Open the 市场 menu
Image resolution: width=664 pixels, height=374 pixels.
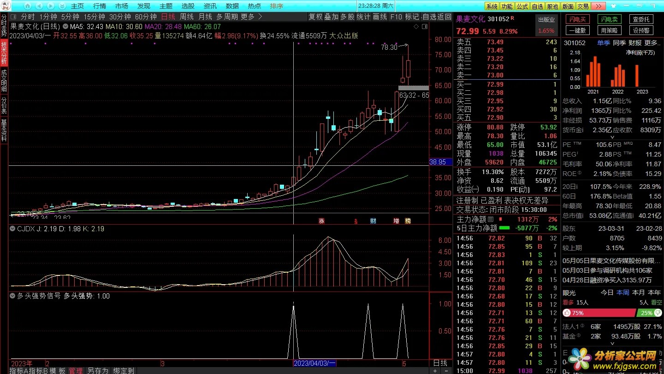[x=122, y=6]
